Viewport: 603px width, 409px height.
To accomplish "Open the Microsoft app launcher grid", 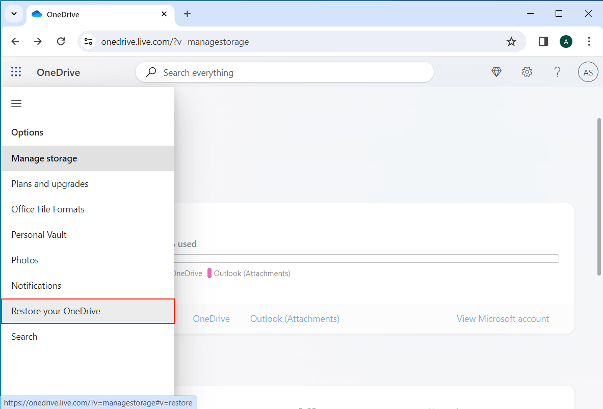I will click(x=16, y=72).
